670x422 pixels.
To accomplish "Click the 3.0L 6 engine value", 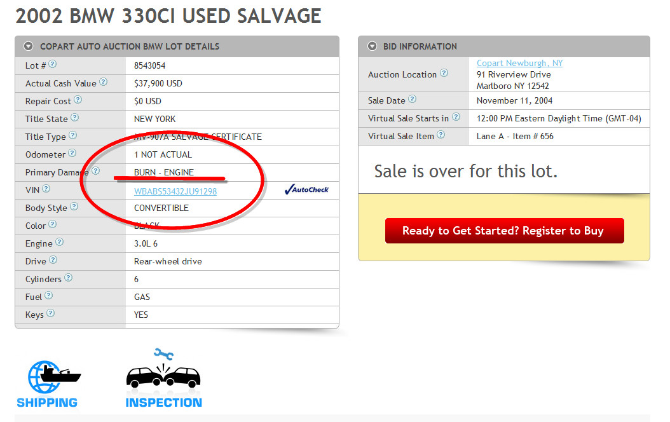I will pos(146,243).
